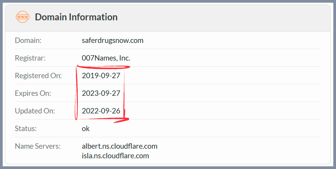Click isla.ns.cloudflare.com name server

115,156
